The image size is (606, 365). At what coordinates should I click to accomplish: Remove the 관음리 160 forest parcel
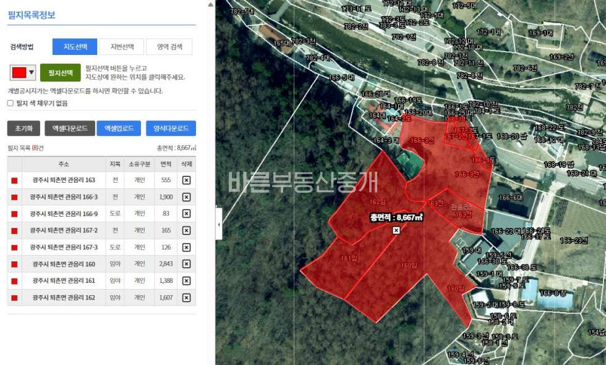tap(186, 264)
